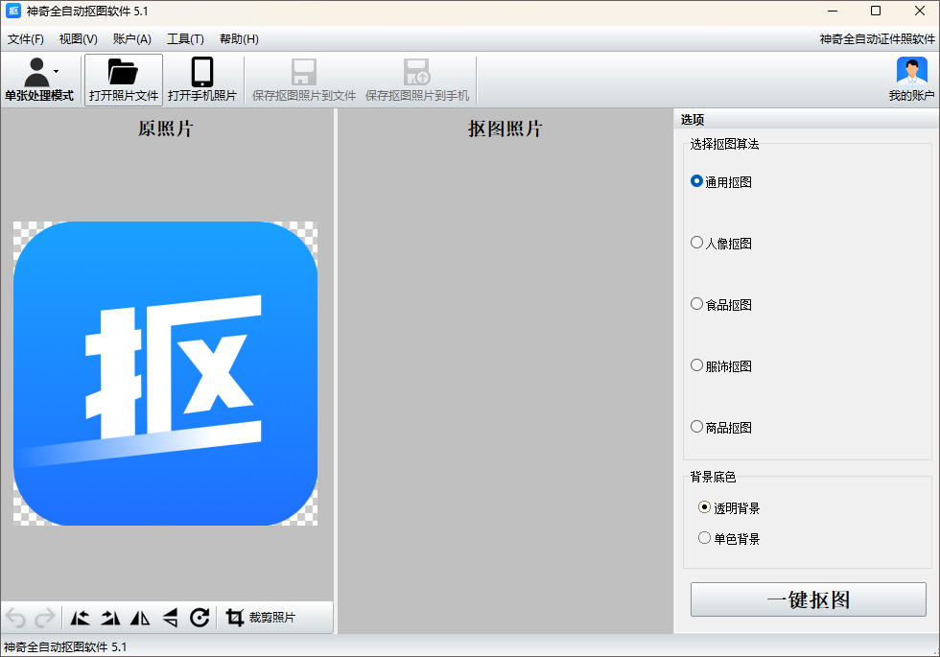The height and width of the screenshot is (657, 940).
Task: Click 背景底色 group label
Action: pyautogui.click(x=713, y=477)
